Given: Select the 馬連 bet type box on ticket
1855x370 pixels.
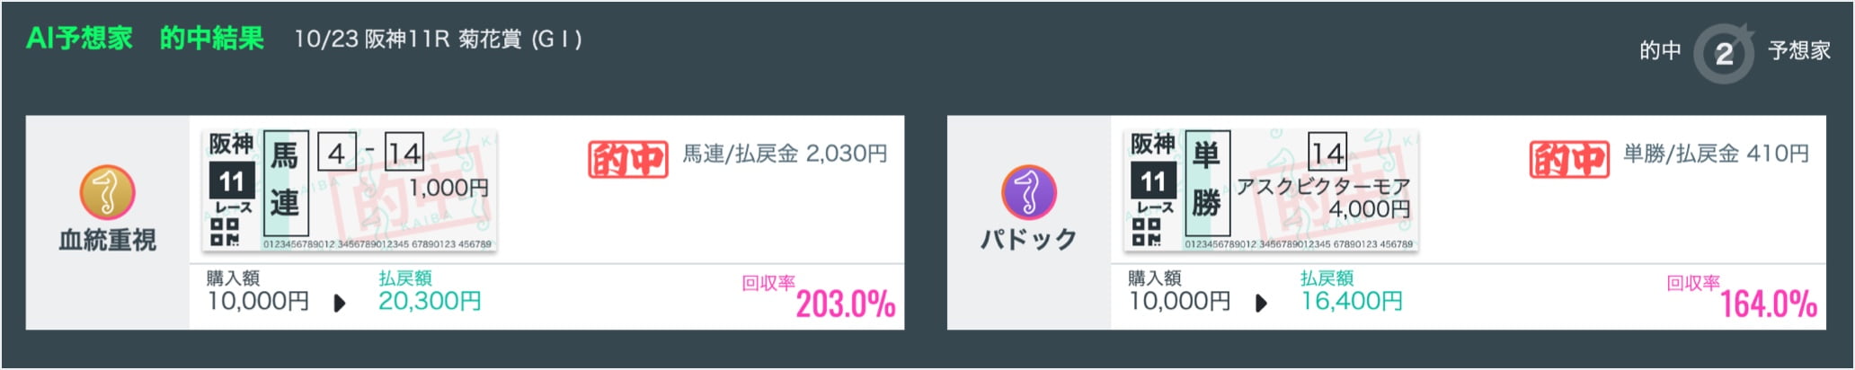Looking at the screenshot, I should (285, 183).
